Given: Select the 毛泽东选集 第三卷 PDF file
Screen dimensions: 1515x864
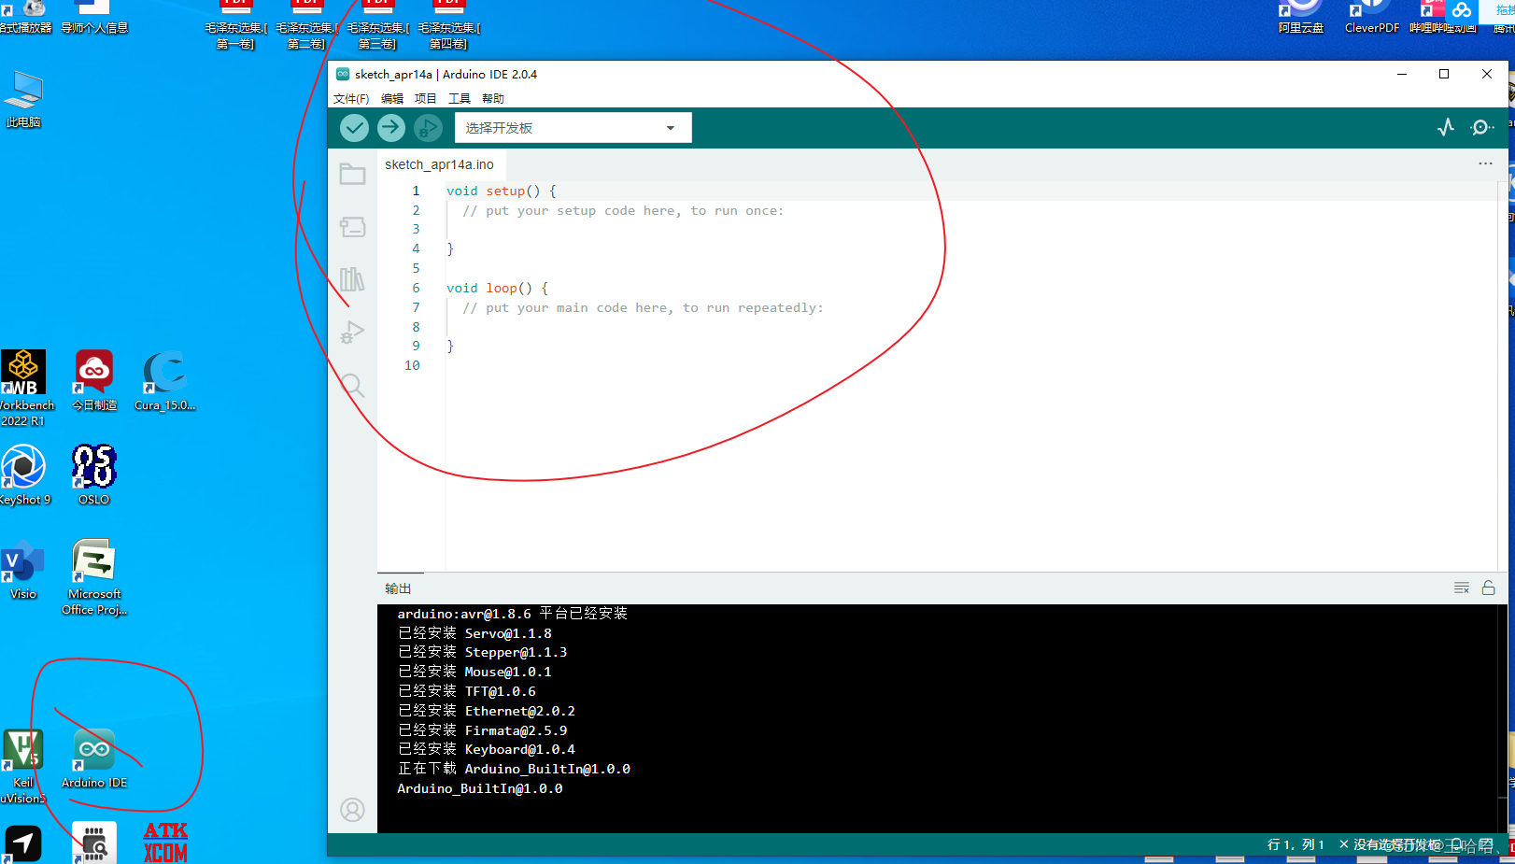Looking at the screenshot, I should pos(378,25).
